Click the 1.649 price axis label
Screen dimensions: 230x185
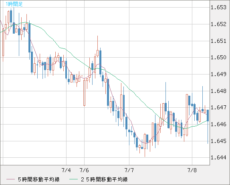tap(218, 74)
